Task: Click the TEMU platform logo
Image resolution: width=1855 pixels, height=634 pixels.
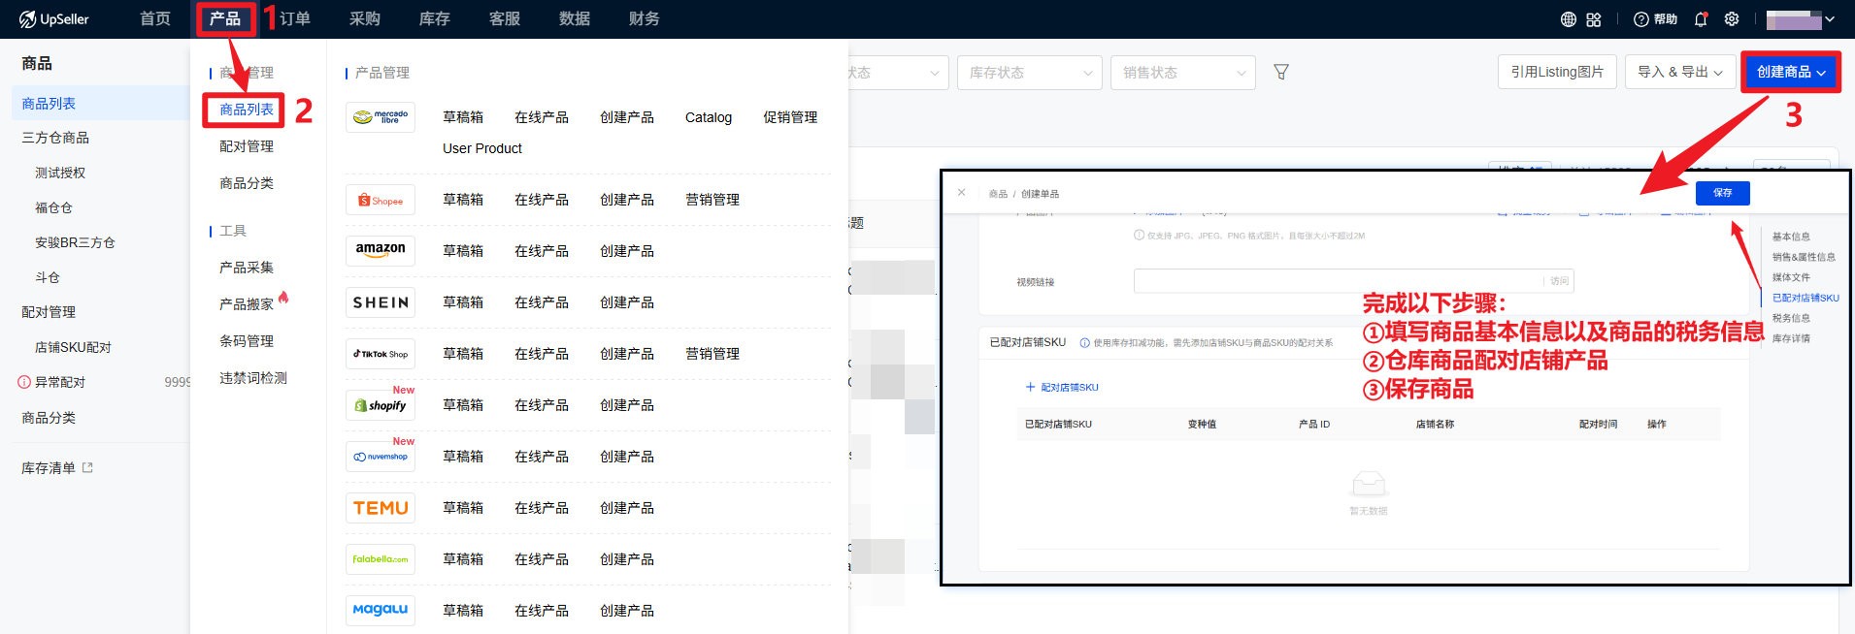Action: pyautogui.click(x=381, y=508)
